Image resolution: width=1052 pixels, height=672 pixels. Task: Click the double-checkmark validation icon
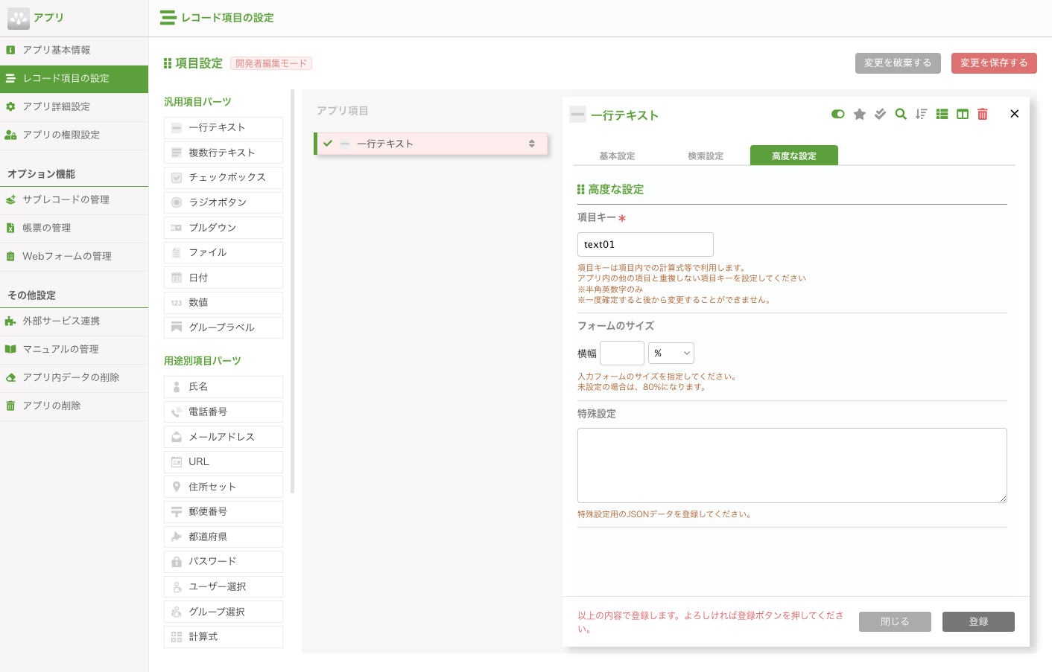(881, 115)
